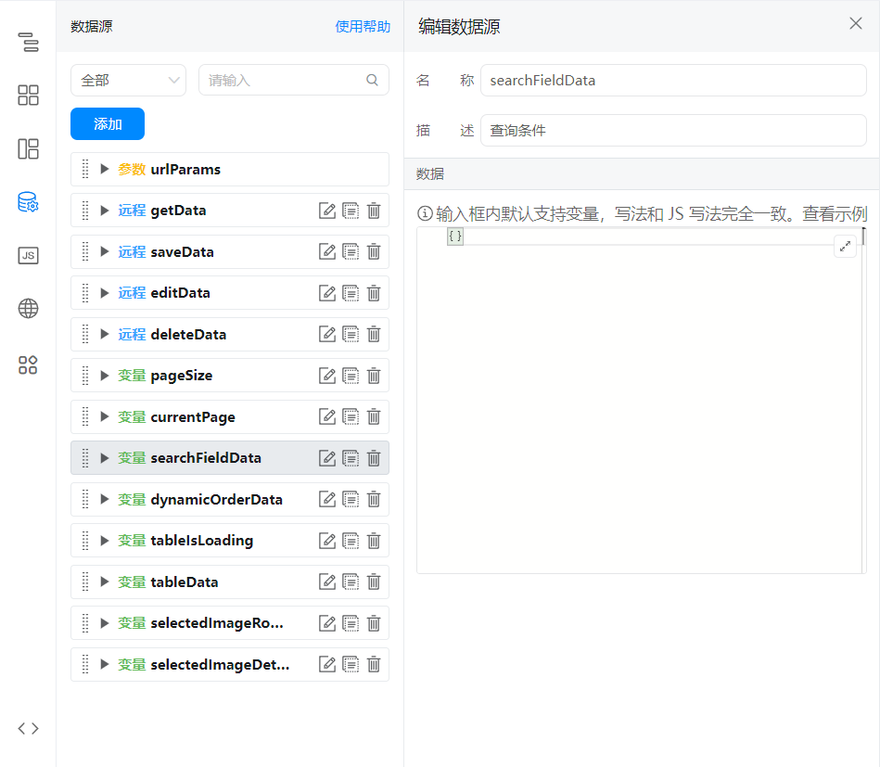
Task: Delete the saveData data source
Action: 374,251
